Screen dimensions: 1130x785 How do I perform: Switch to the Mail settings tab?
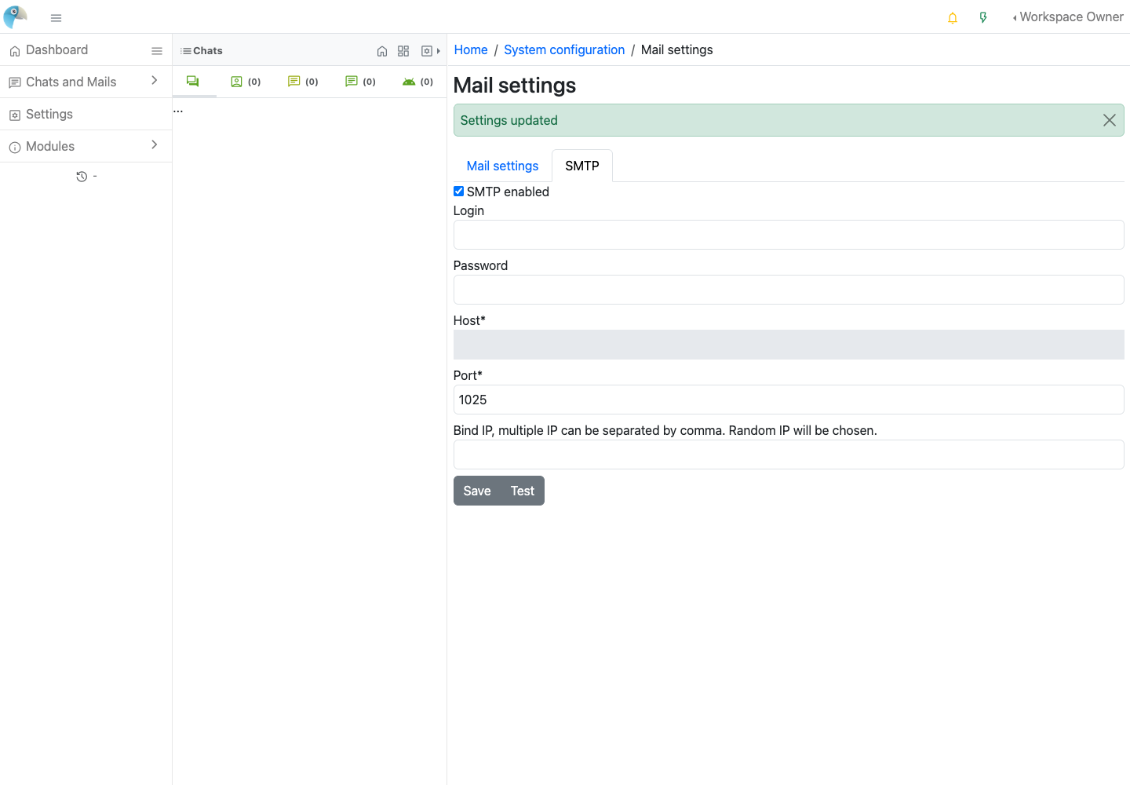tap(502, 166)
